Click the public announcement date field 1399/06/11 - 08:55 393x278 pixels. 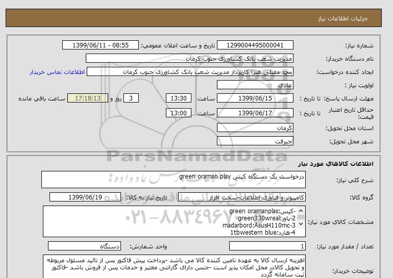coord(100,45)
